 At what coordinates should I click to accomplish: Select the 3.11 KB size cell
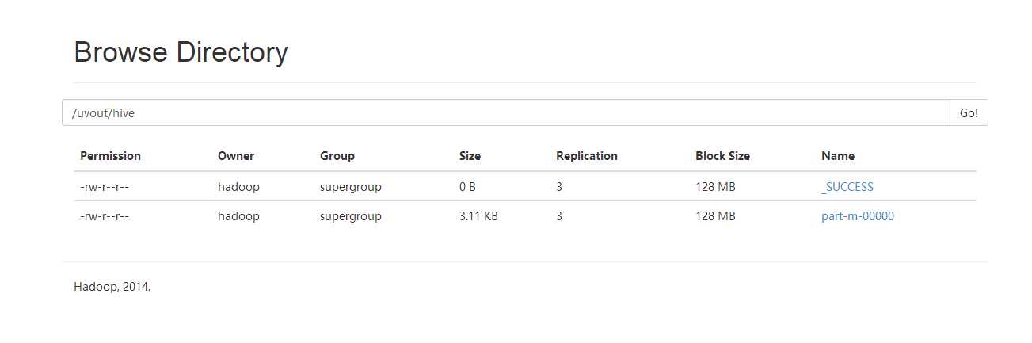[x=478, y=215]
